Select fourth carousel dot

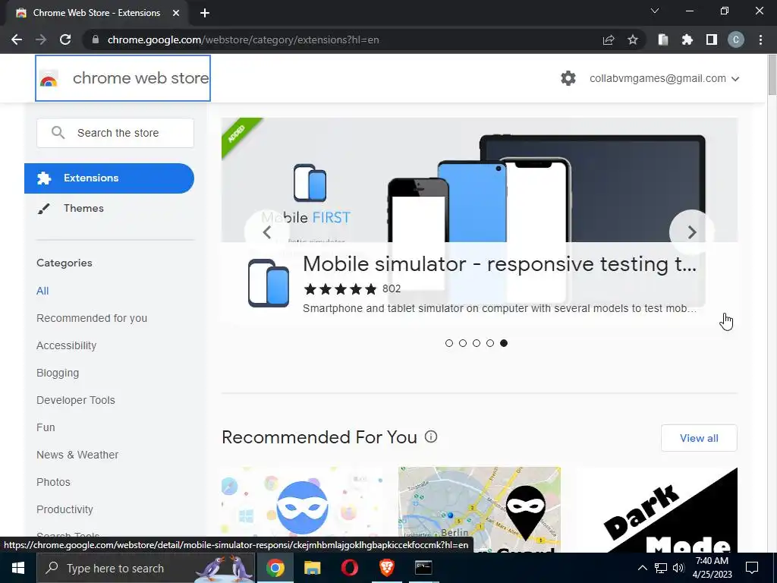[x=490, y=343]
